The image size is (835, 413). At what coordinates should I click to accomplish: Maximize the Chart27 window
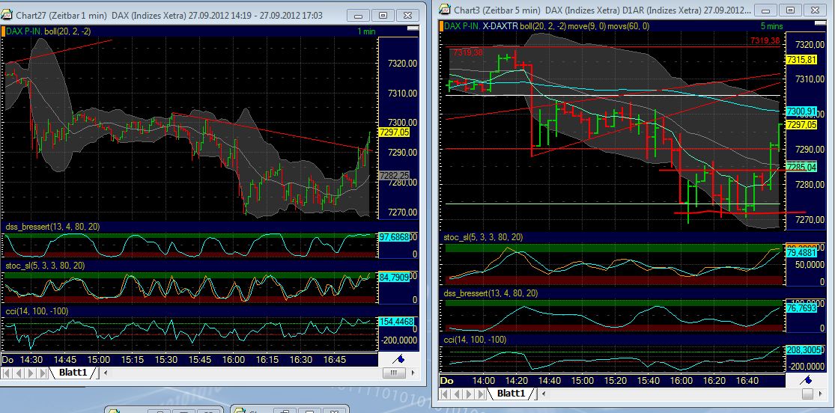pos(383,16)
